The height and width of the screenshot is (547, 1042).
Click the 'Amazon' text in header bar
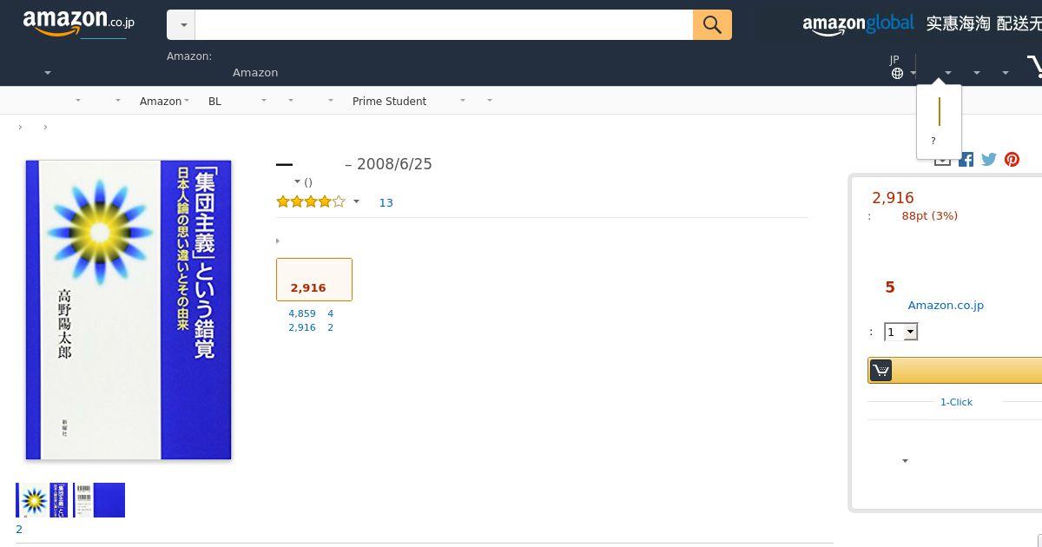click(255, 73)
